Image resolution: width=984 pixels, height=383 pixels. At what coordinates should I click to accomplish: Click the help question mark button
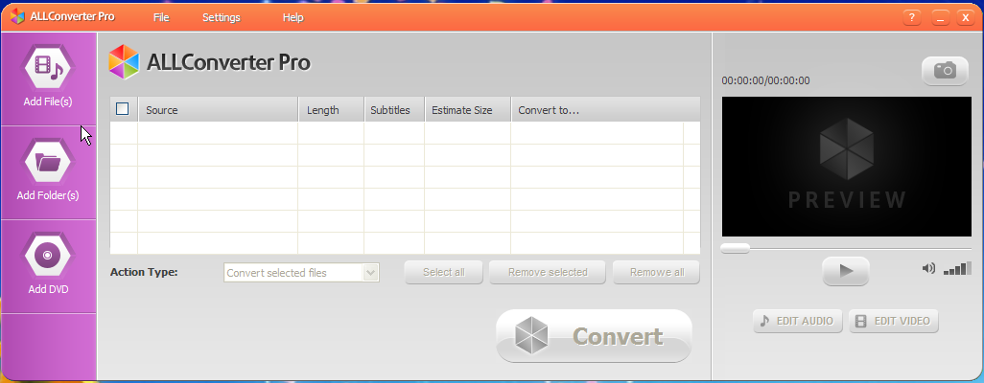click(912, 17)
